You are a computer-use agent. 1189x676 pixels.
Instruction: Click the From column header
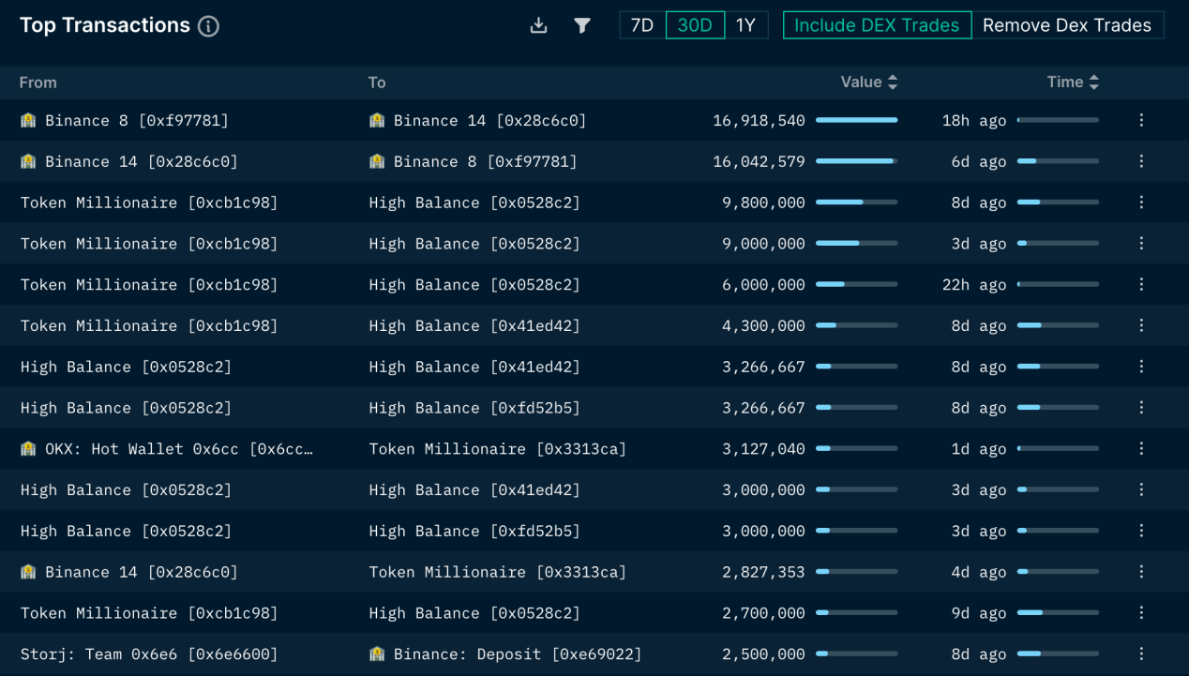38,83
